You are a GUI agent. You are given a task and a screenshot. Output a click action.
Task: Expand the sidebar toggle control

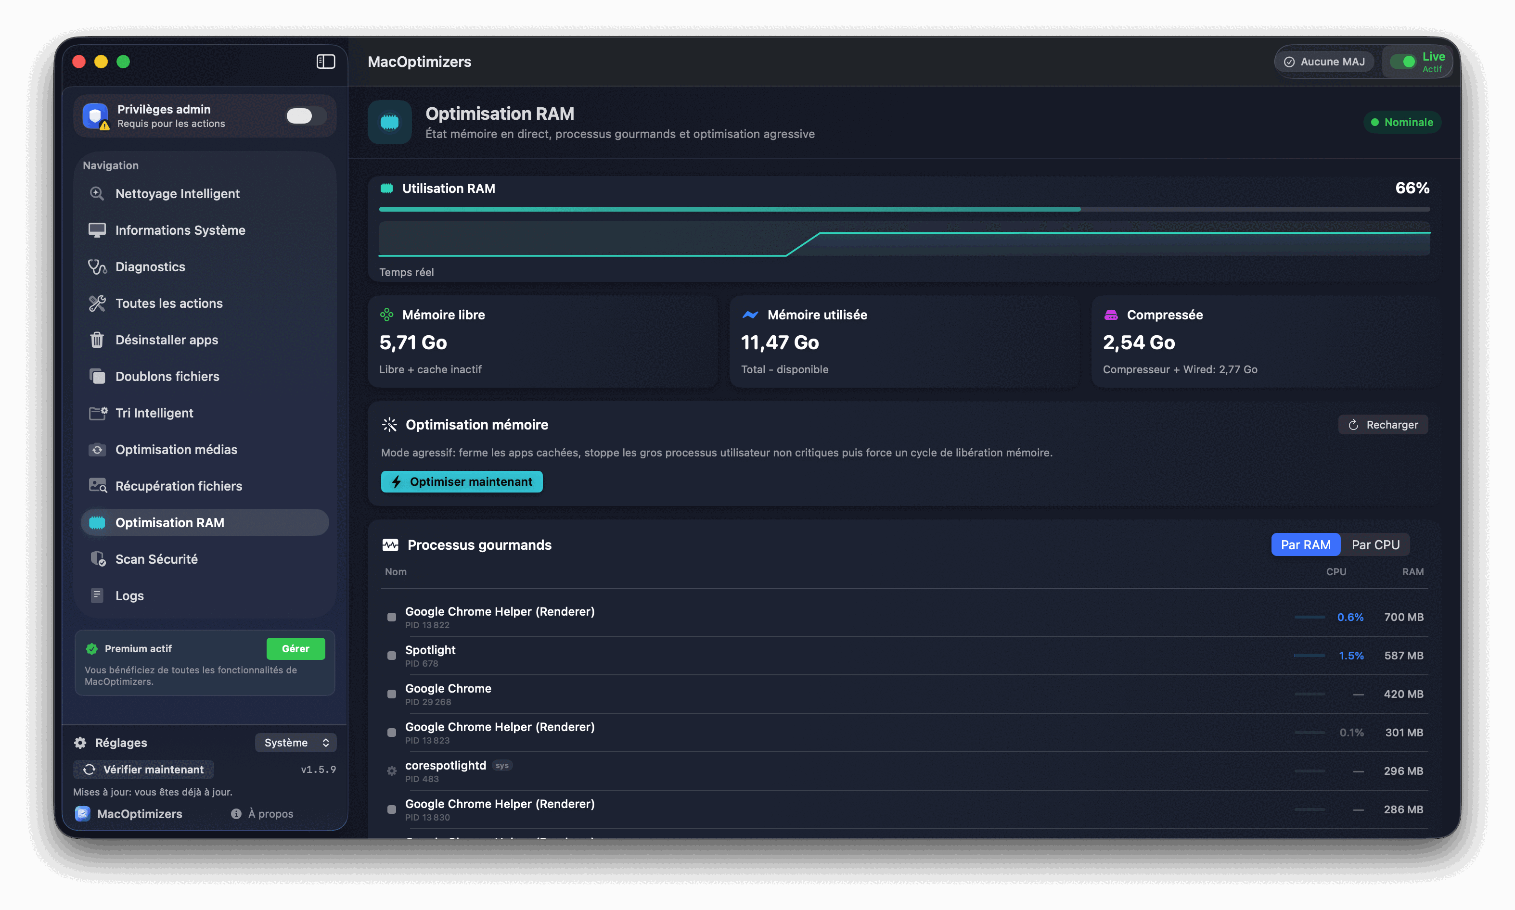click(x=325, y=61)
